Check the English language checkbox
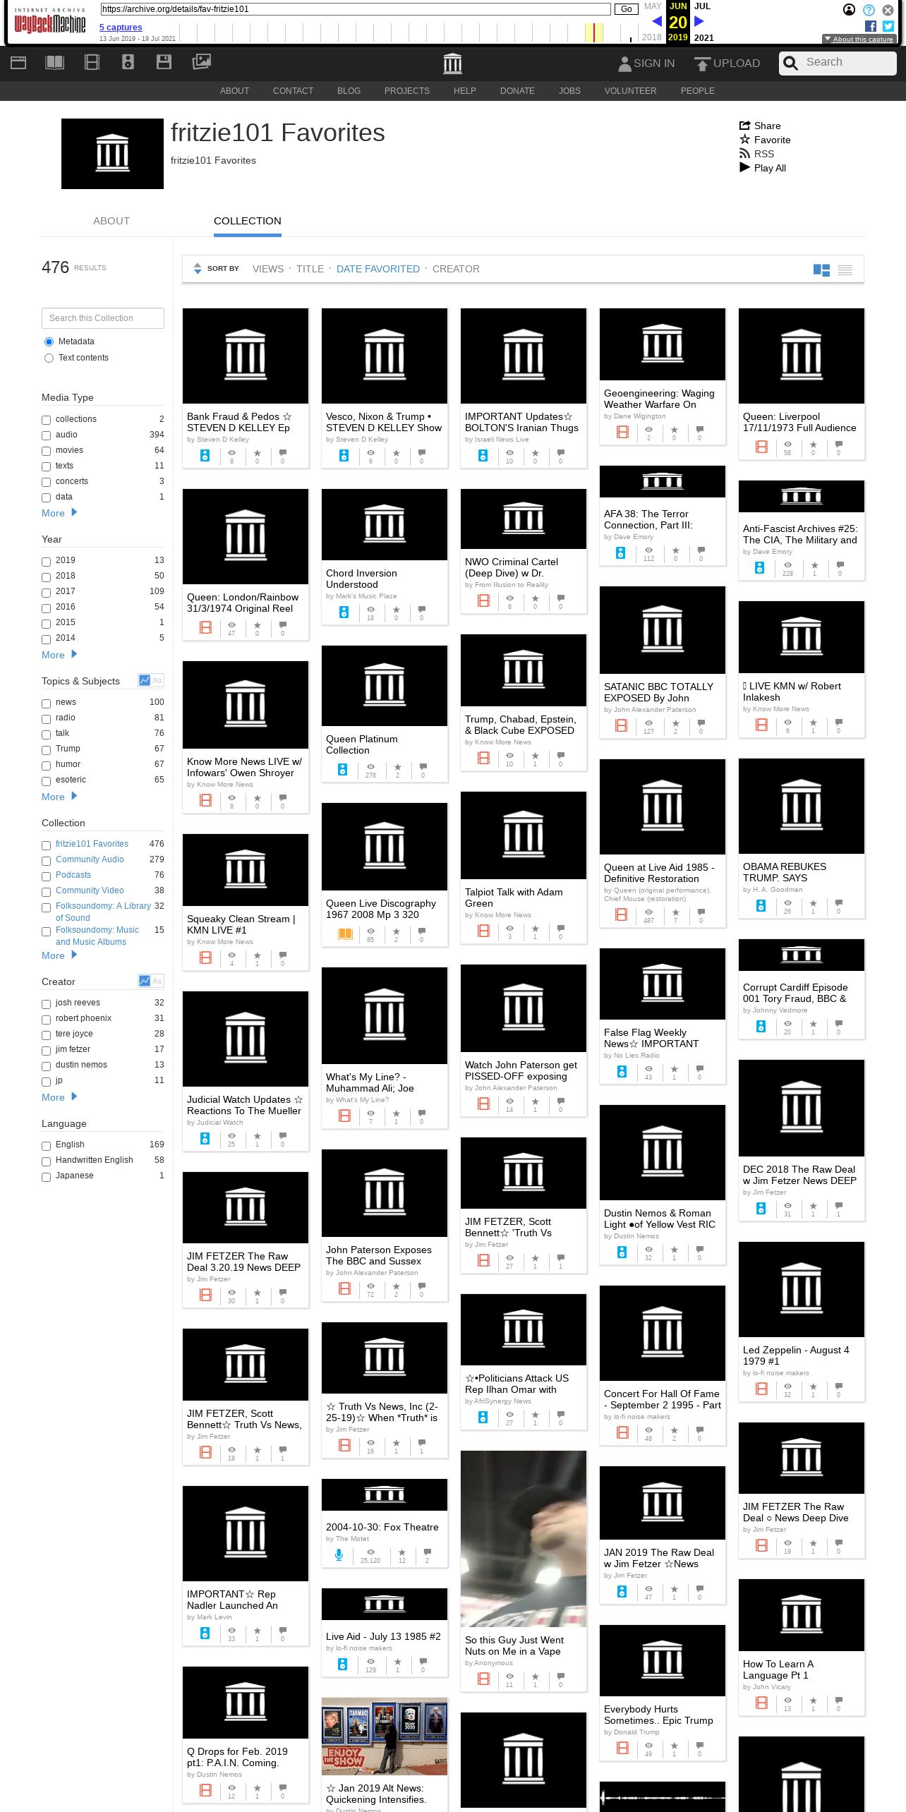 (46, 1145)
